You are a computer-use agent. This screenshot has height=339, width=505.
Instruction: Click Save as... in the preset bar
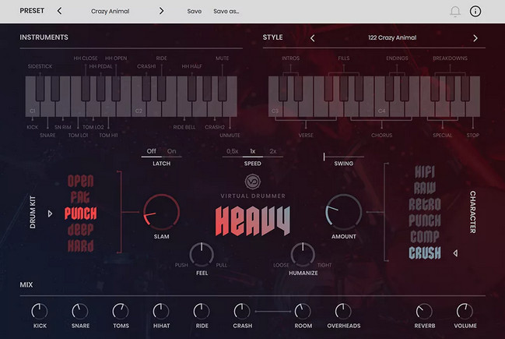226,11
